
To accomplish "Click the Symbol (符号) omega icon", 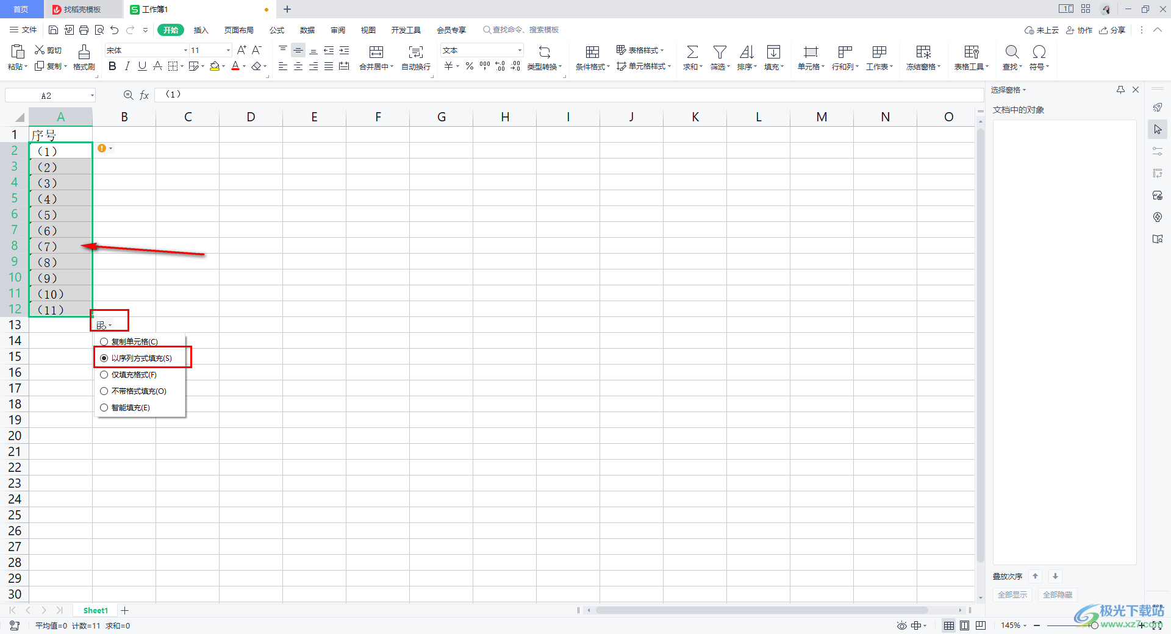I will (x=1039, y=52).
